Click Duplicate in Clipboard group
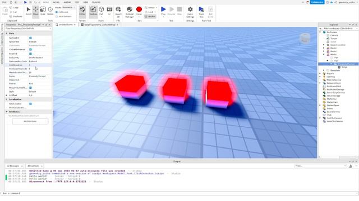 (16, 16)
